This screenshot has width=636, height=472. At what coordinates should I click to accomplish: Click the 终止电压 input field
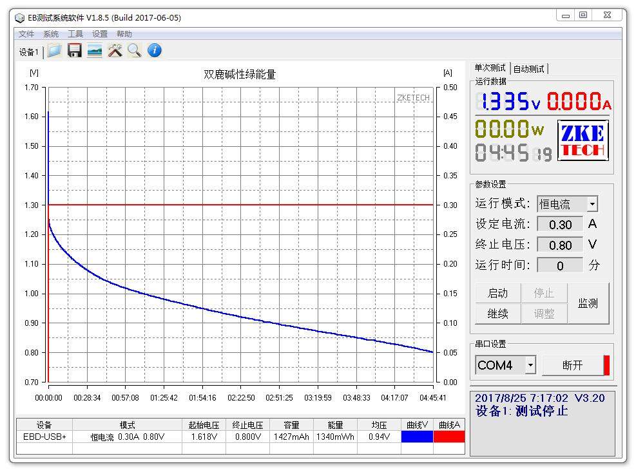point(560,245)
